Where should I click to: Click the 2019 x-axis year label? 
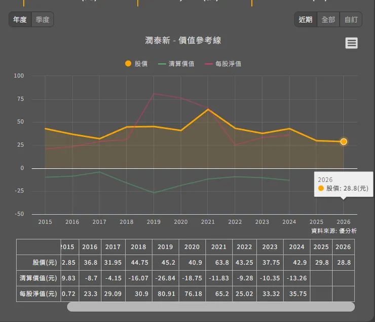click(154, 222)
